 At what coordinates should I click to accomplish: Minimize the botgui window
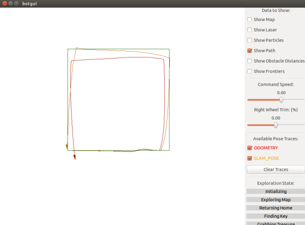click(x=11, y=4)
